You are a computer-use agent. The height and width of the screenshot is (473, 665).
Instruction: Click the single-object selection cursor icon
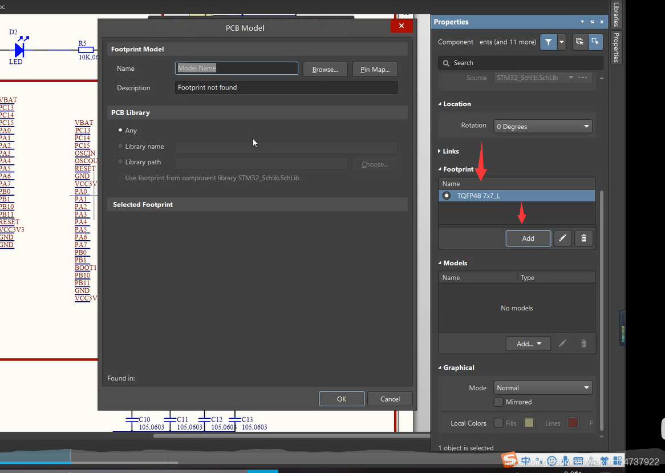click(x=595, y=42)
